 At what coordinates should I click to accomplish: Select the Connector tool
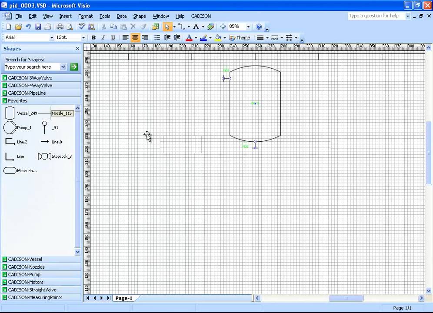pos(182,27)
